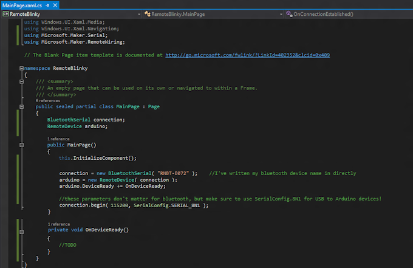The width and height of the screenshot is (413, 268).
Task: Open the go.microsoft.com fwlink URL
Action: coord(247,55)
